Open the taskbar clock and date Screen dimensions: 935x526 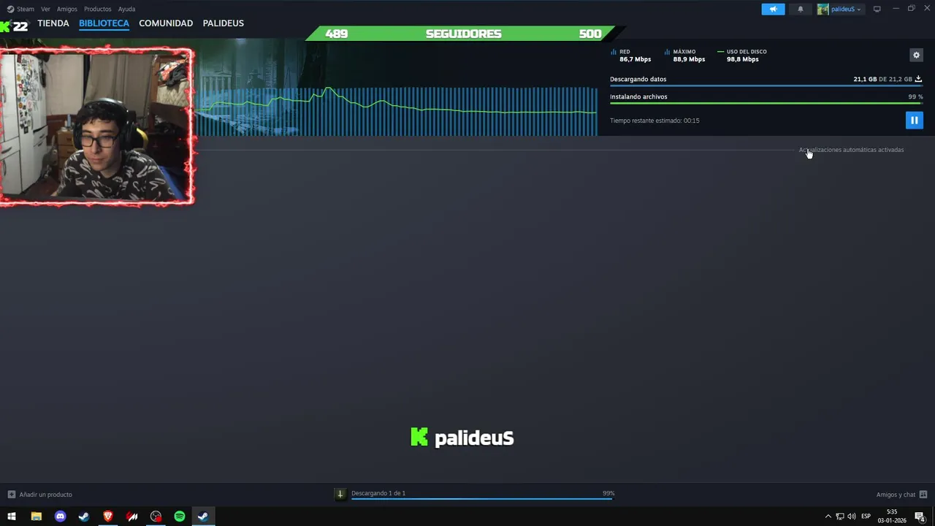point(892,517)
